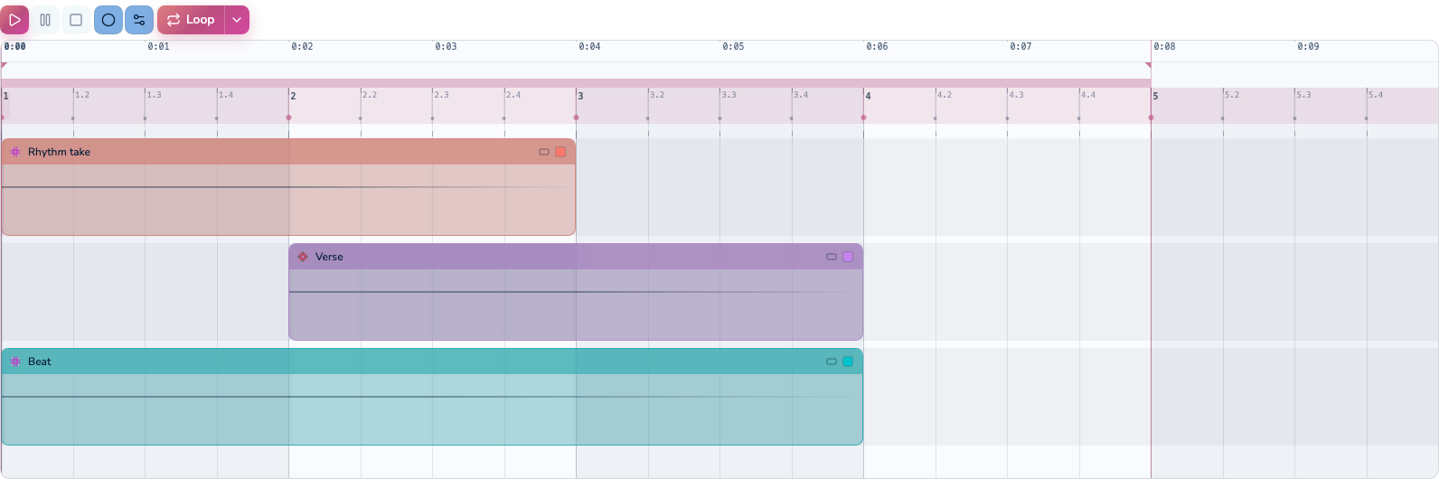Jump to 0:05 on the time ruler
The image size is (1439, 479).
[733, 46]
